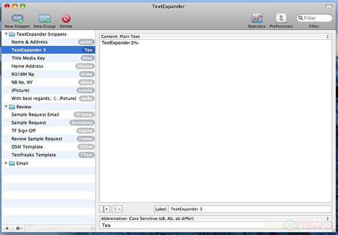
Task: Select the %B %e, %Y date snippet
Action: click(48, 82)
